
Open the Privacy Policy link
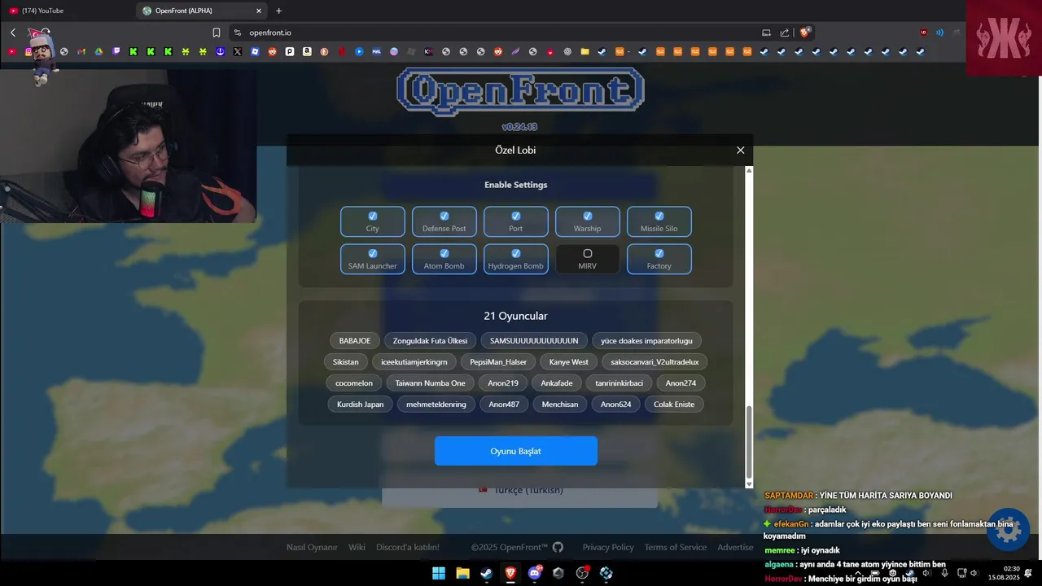tap(608, 547)
